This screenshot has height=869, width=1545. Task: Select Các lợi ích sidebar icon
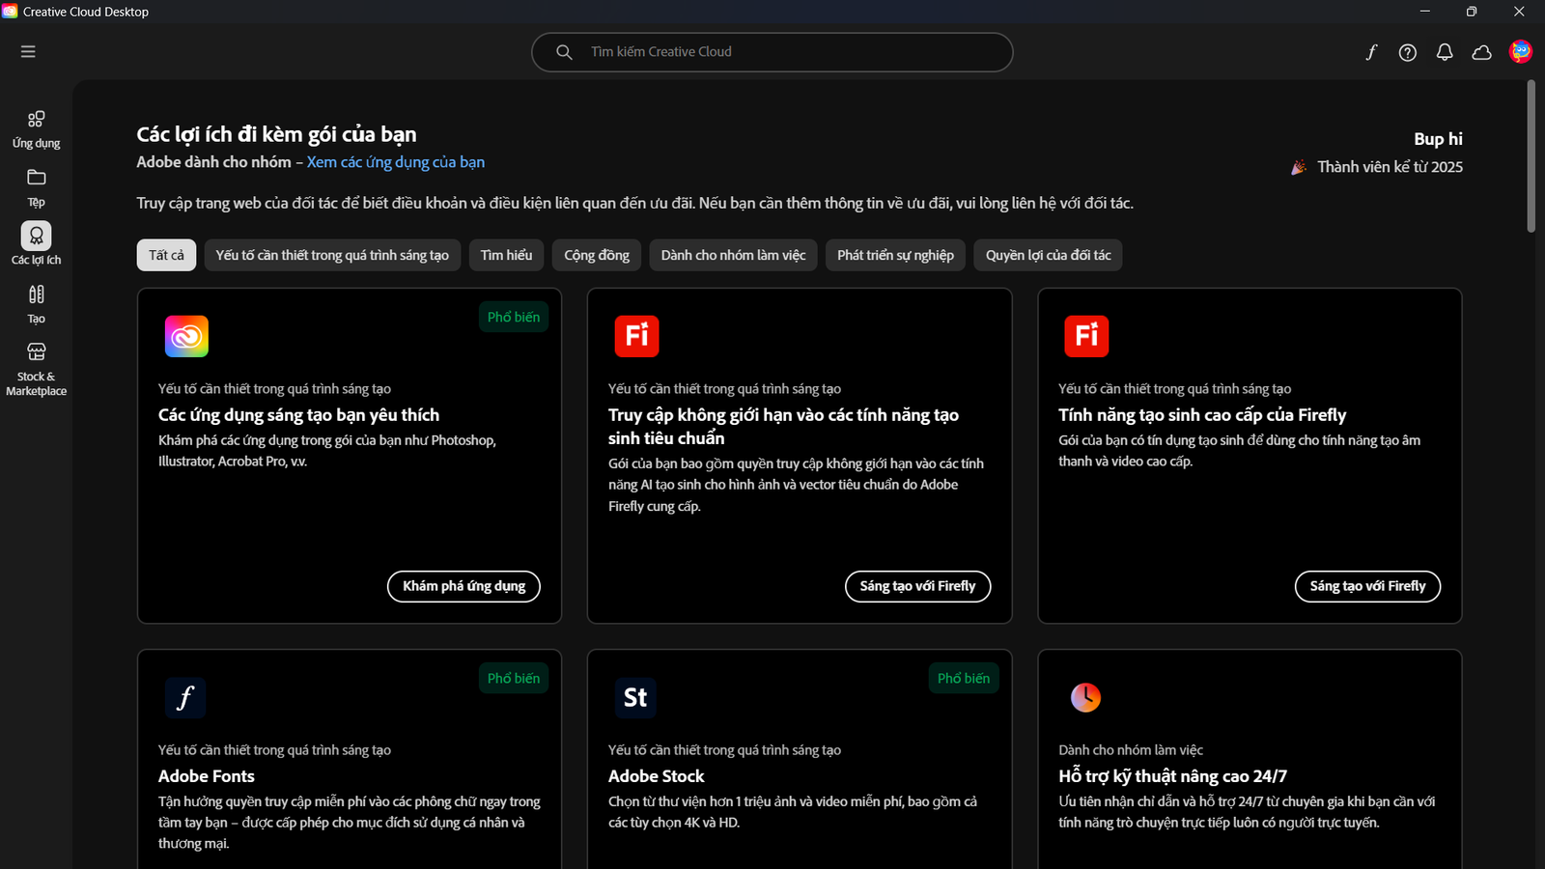tap(36, 236)
